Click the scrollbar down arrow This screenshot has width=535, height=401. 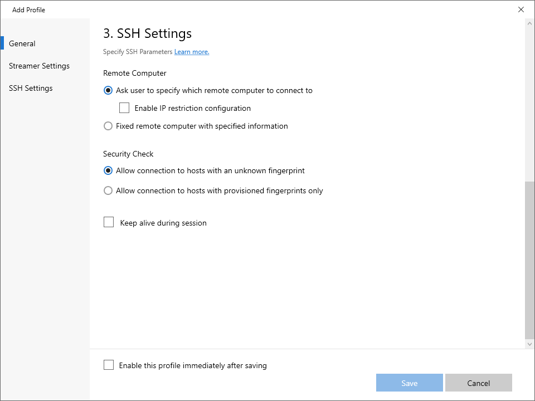[x=529, y=344]
